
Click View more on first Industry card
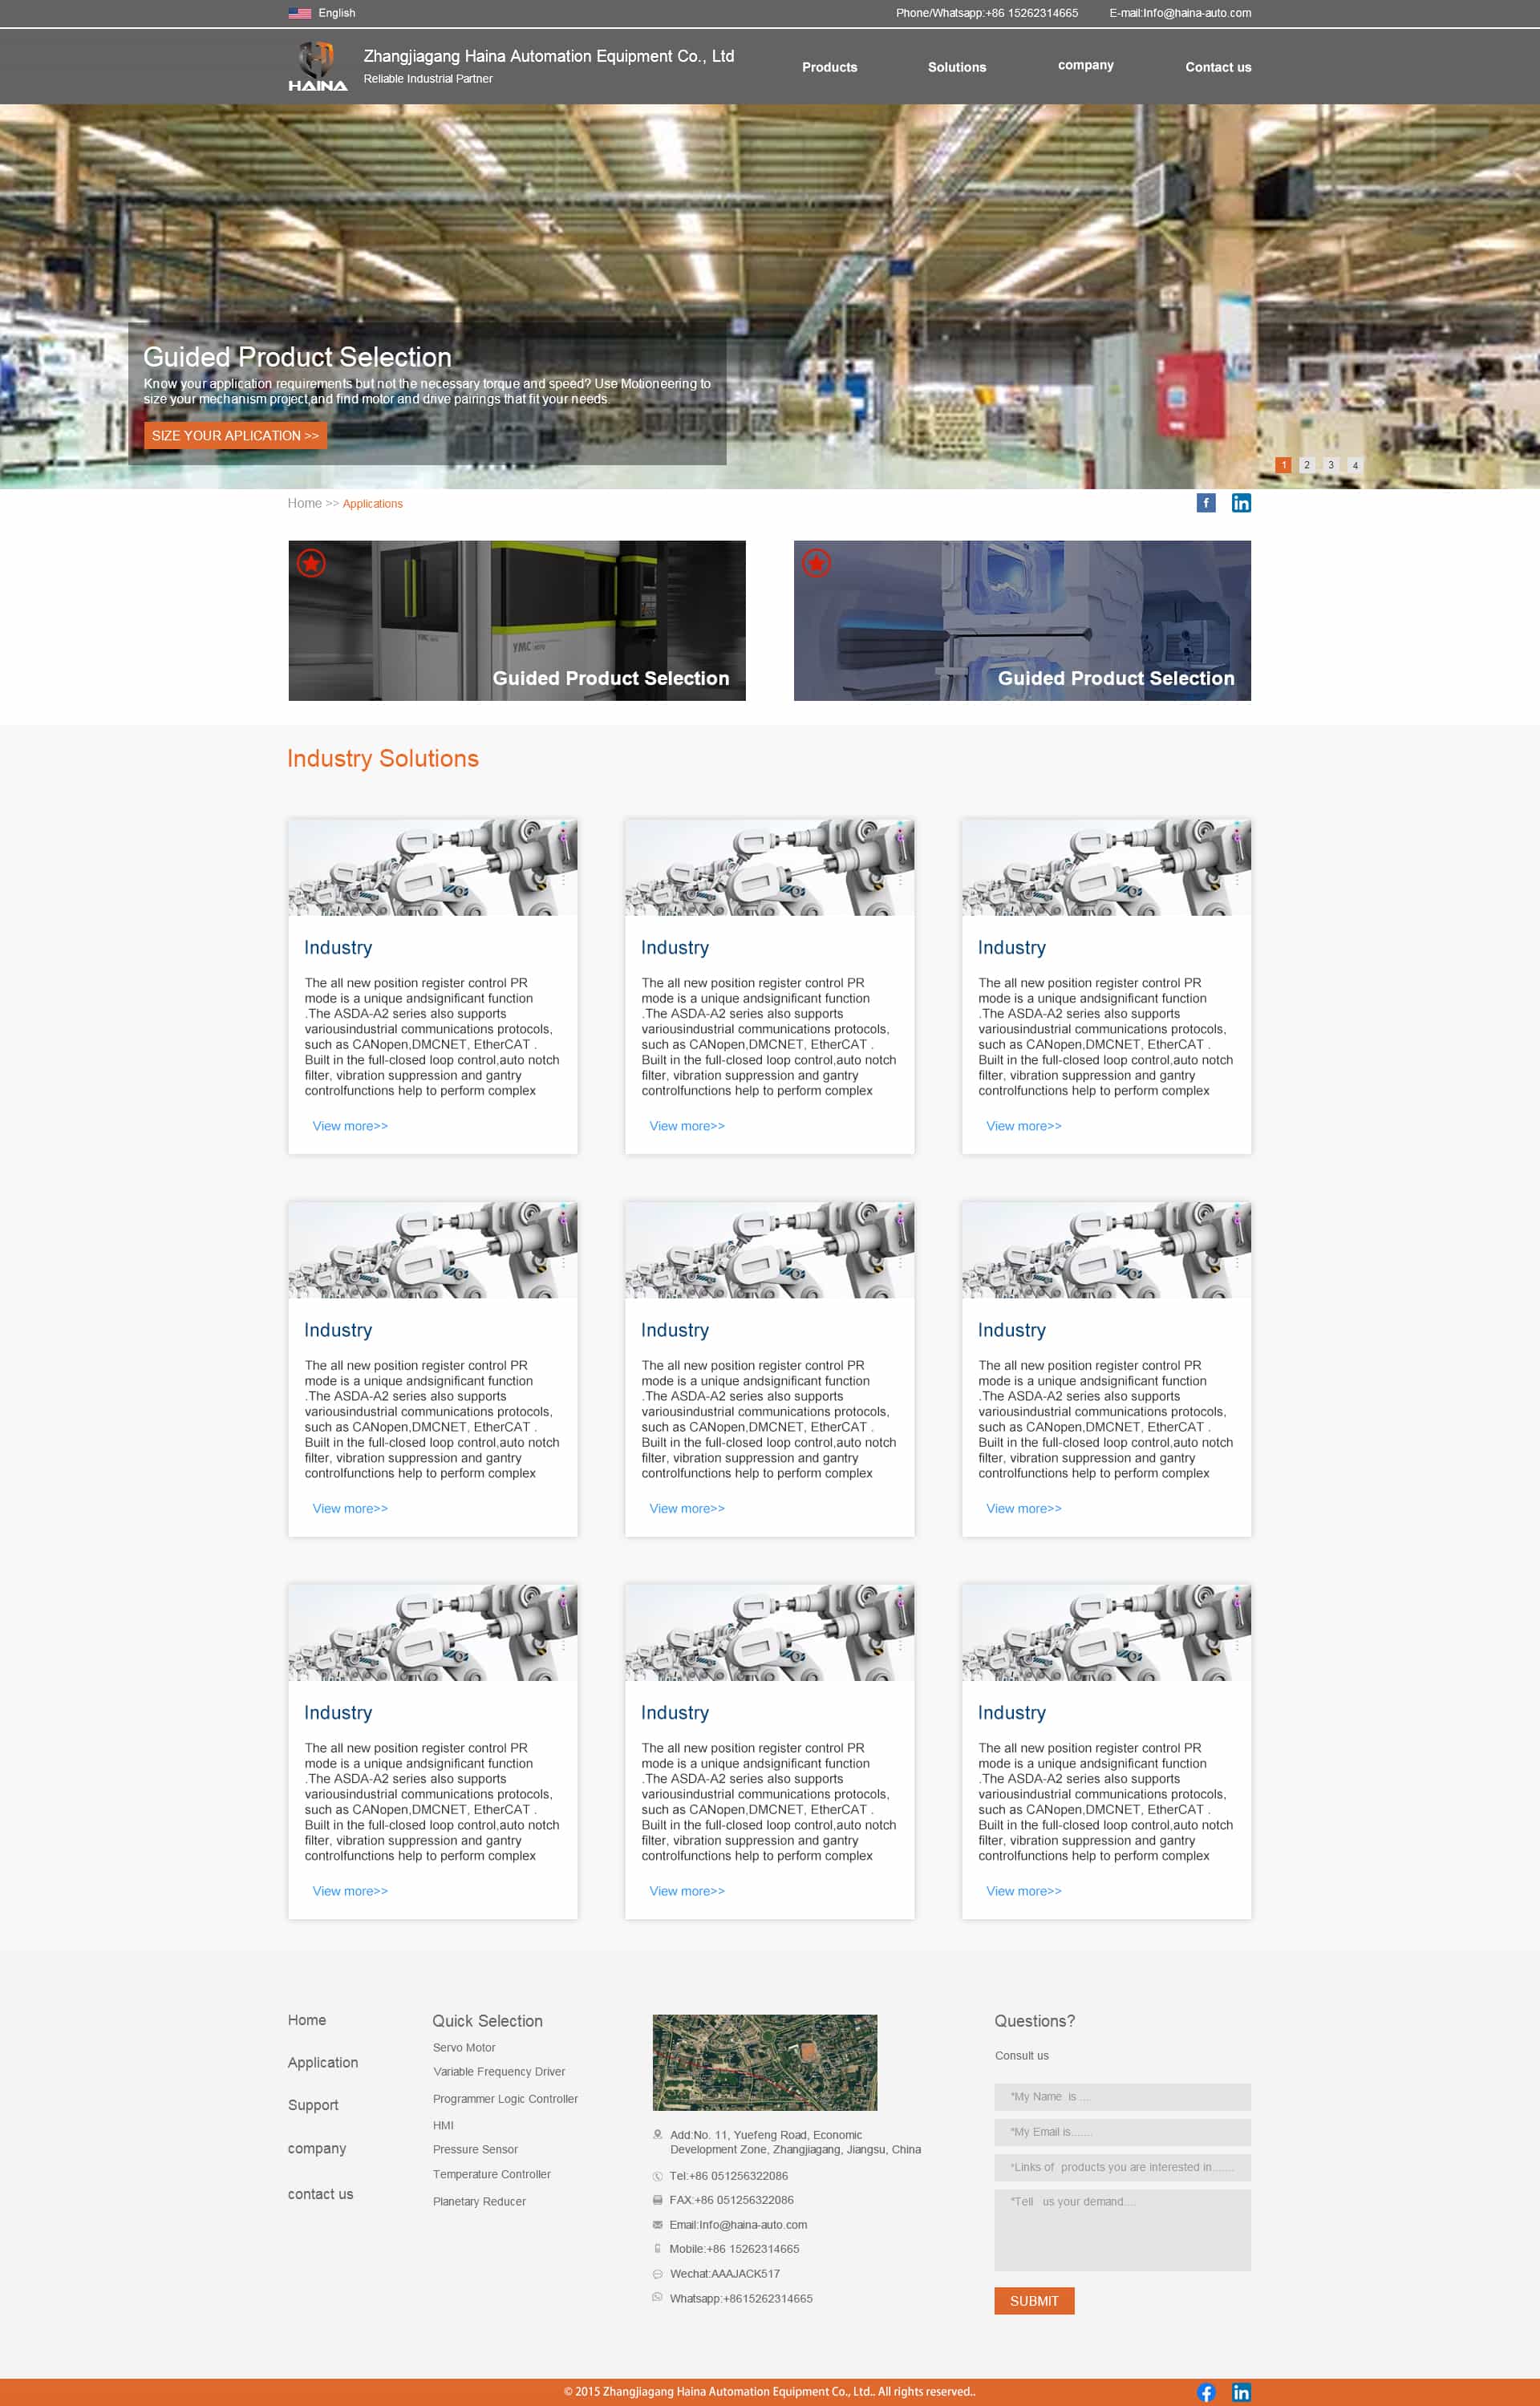[x=350, y=1125]
